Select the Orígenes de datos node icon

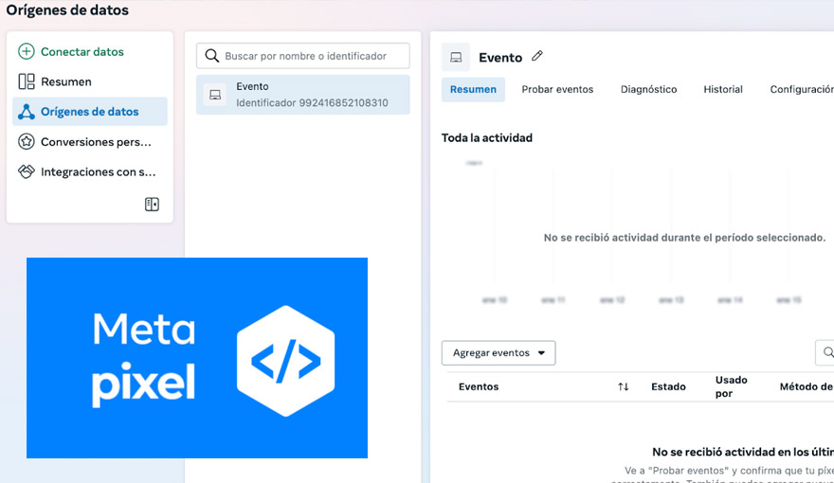pos(27,112)
